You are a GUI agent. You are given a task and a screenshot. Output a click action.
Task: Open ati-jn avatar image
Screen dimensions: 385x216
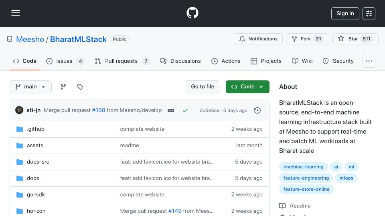point(19,110)
